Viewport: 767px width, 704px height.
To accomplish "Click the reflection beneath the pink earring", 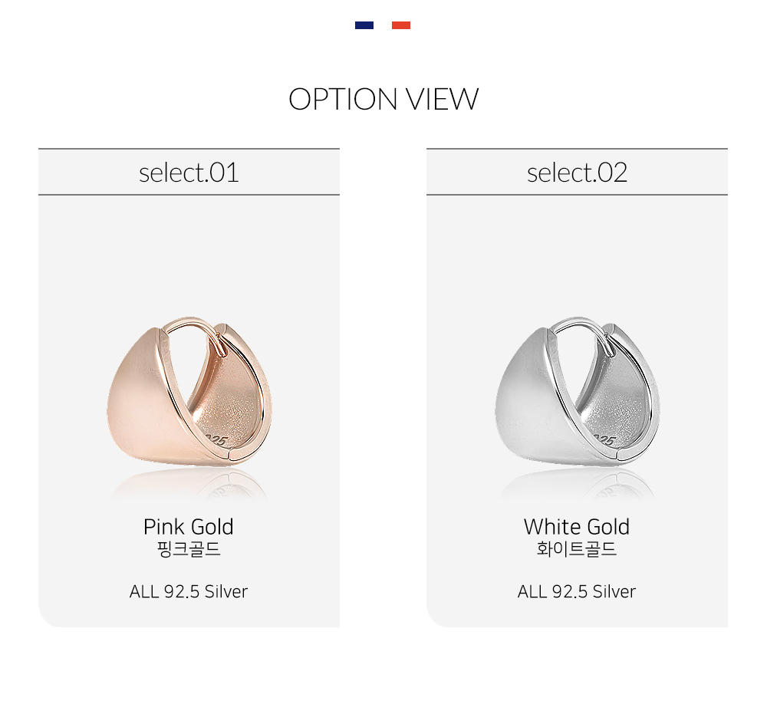I will click(x=189, y=485).
